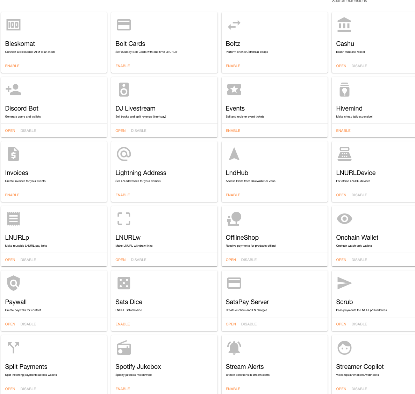Open the Paywall extension
The image size is (415, 394).
[10, 324]
